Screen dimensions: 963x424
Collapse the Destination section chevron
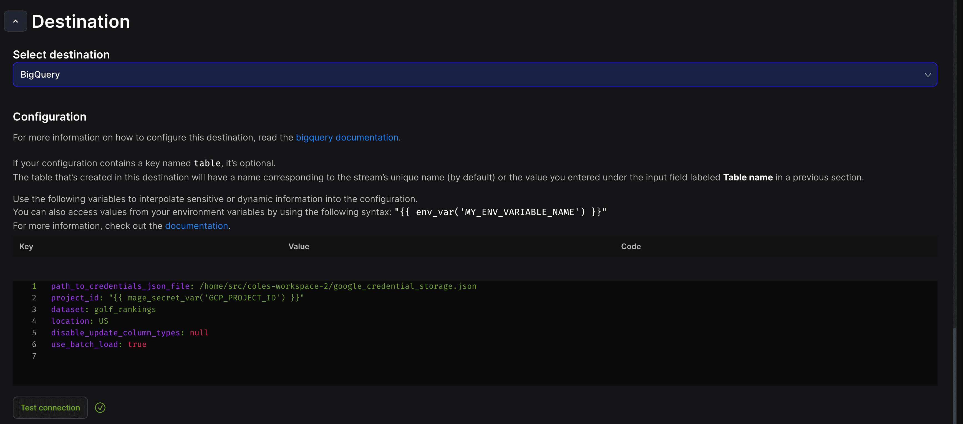[x=15, y=21]
